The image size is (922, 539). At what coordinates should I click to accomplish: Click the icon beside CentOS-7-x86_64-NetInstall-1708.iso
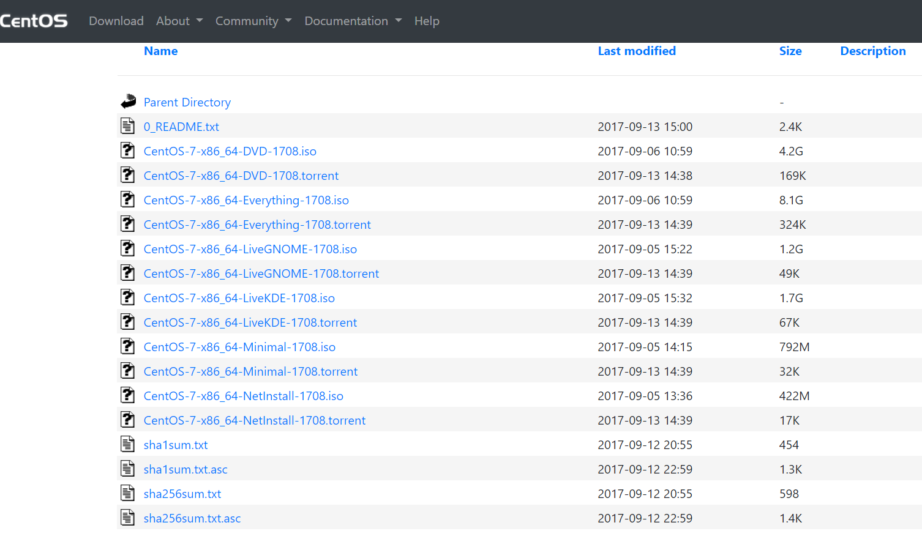pyautogui.click(x=127, y=395)
